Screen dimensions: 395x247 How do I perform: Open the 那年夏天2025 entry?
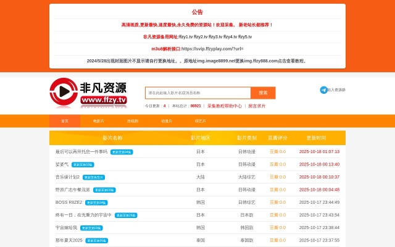click(x=69, y=240)
